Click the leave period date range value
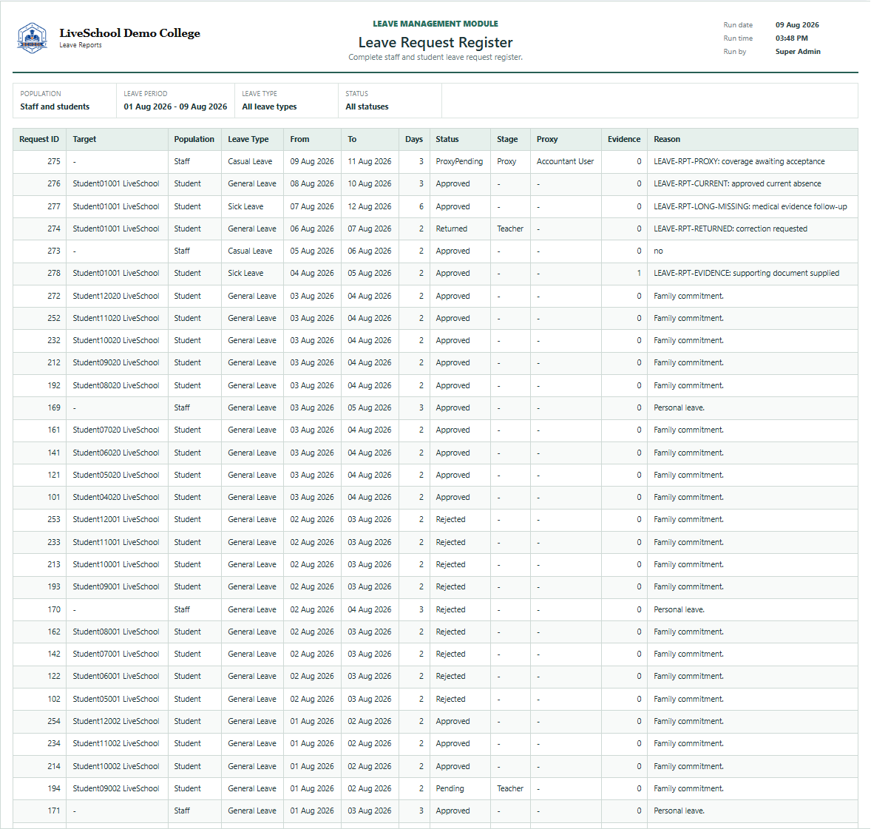This screenshot has width=871, height=829. [x=175, y=106]
